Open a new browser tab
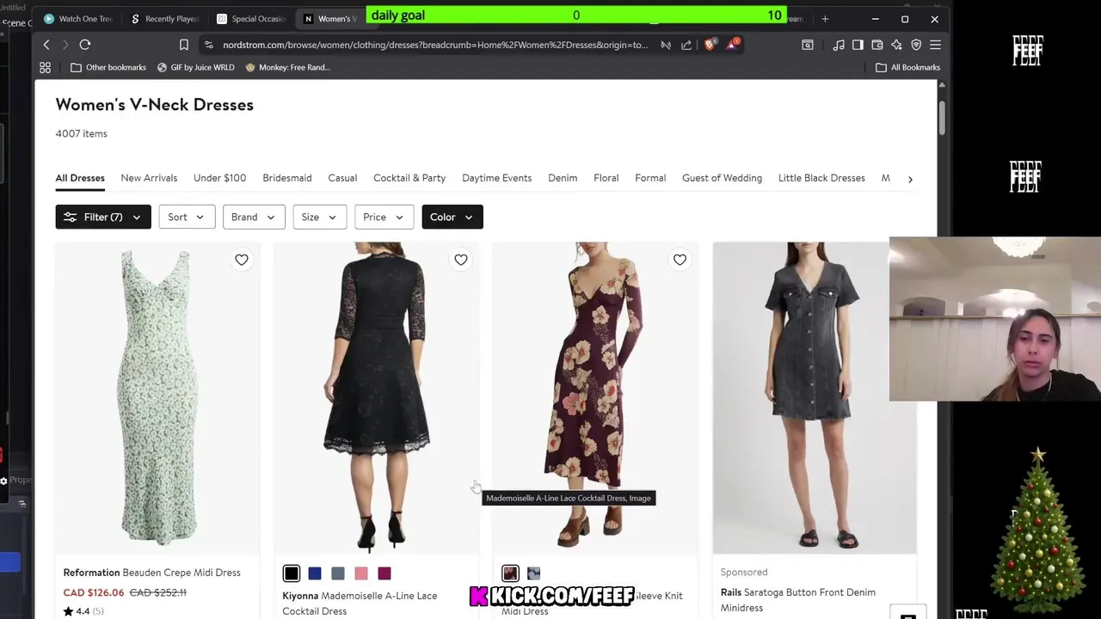1101x619 pixels. [x=825, y=19]
